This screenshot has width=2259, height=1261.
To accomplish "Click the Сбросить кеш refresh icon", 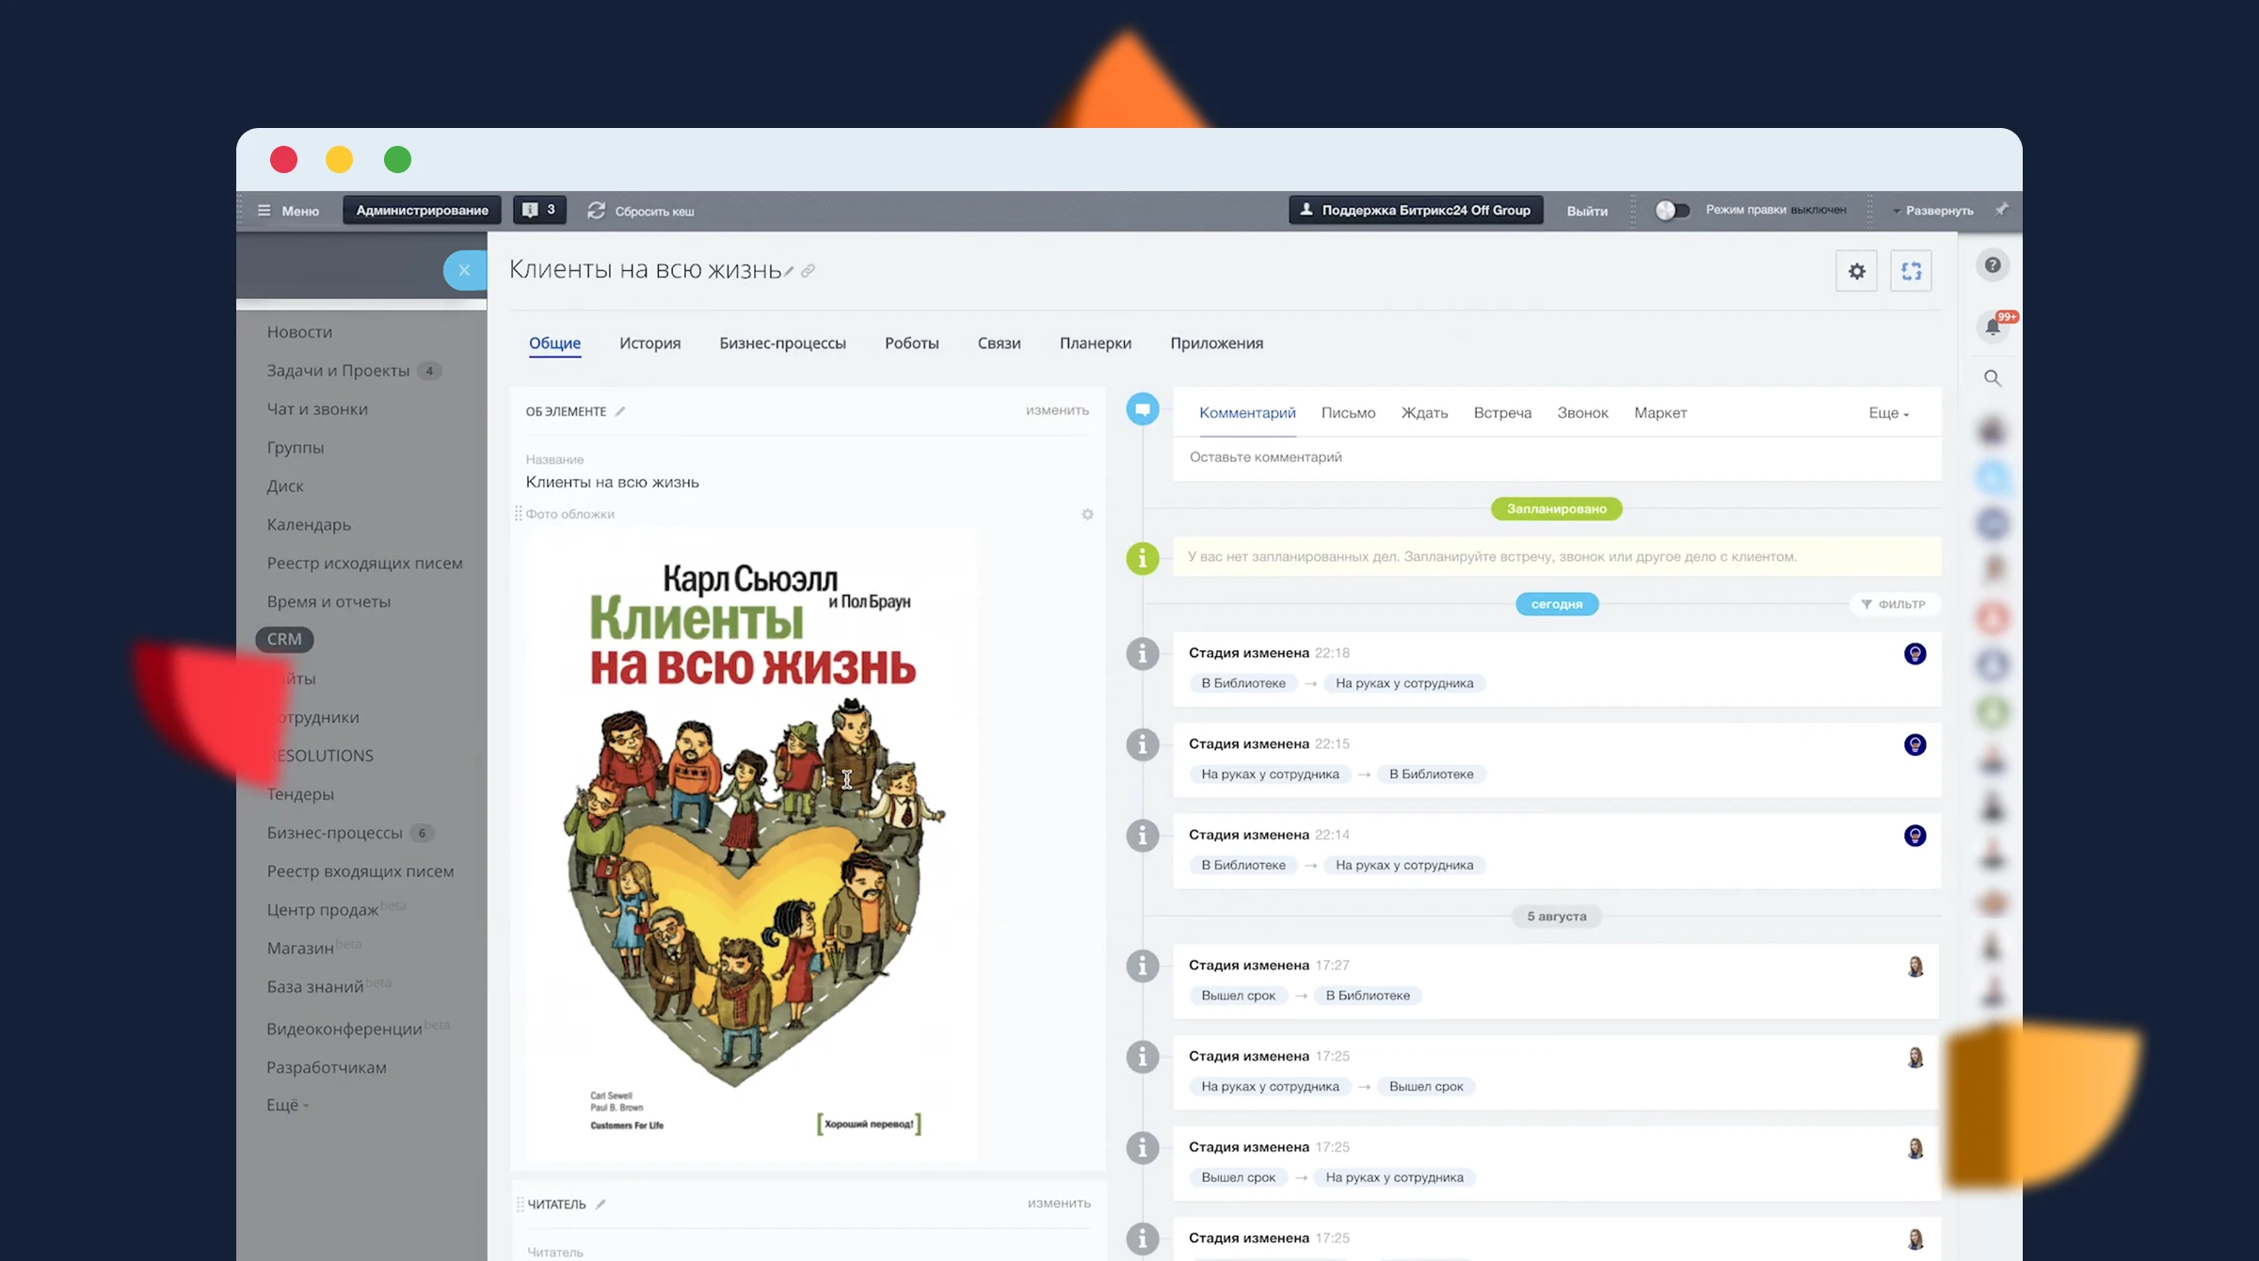I will click(596, 211).
